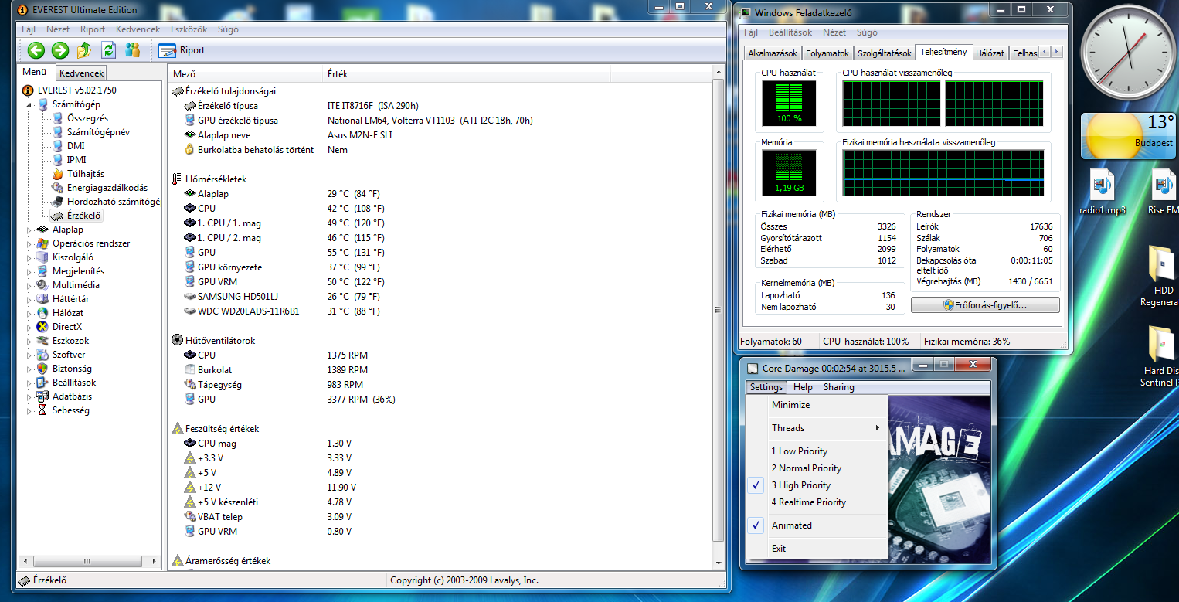This screenshot has width=1179, height=602.
Task: Click the SAMSUNG HD501LJ drive icon
Action: click(190, 296)
